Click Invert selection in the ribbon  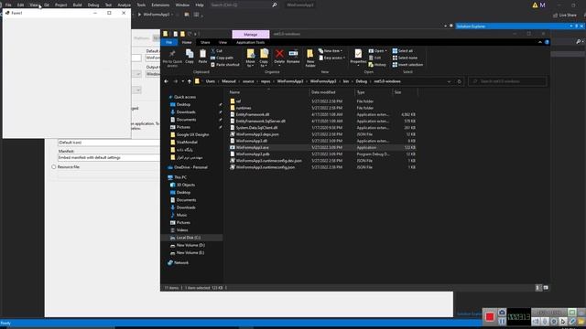407,65
